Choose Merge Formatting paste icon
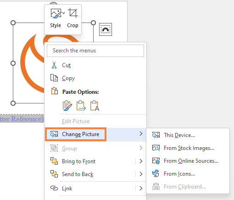The width and height of the screenshot is (234, 200). (x=81, y=105)
